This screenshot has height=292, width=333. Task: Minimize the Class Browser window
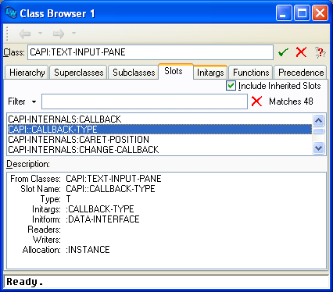[x=284, y=12]
